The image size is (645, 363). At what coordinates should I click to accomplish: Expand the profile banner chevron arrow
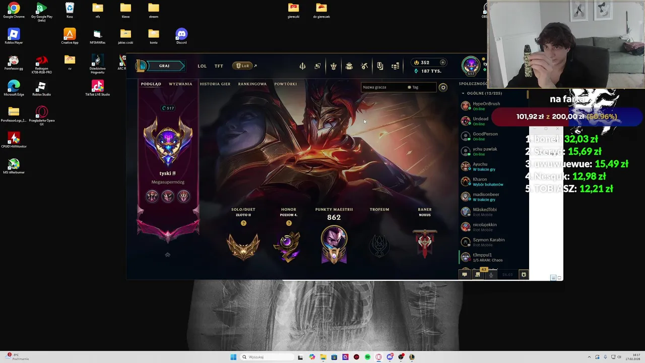168,255
